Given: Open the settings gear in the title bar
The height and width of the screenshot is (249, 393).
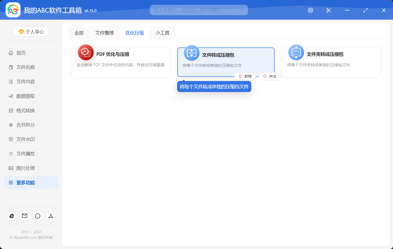Looking at the screenshot, I should click(310, 10).
